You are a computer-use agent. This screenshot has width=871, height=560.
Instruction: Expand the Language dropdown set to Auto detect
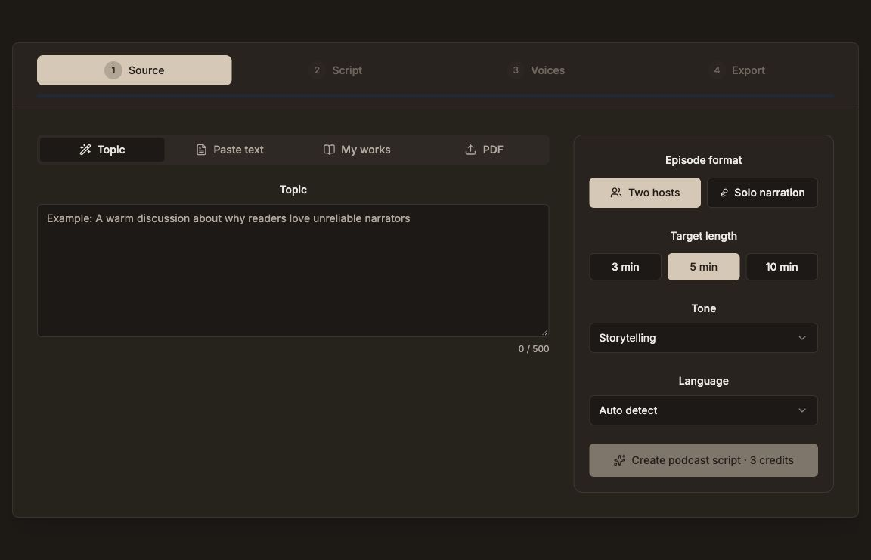tap(703, 410)
